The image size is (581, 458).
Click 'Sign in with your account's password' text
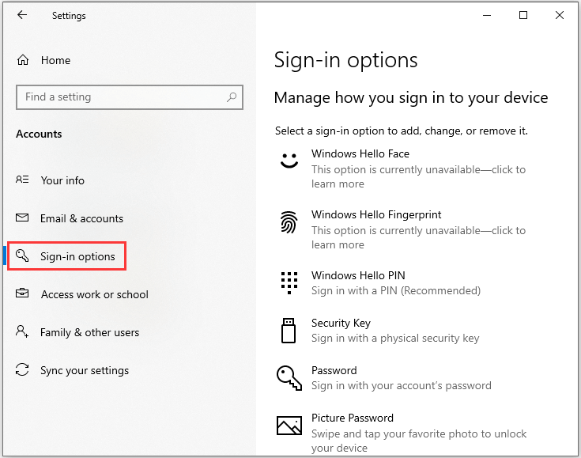(x=402, y=386)
